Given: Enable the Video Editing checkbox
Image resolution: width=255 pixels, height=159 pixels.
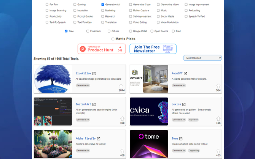Looking at the screenshot, I should pos(131,22).
